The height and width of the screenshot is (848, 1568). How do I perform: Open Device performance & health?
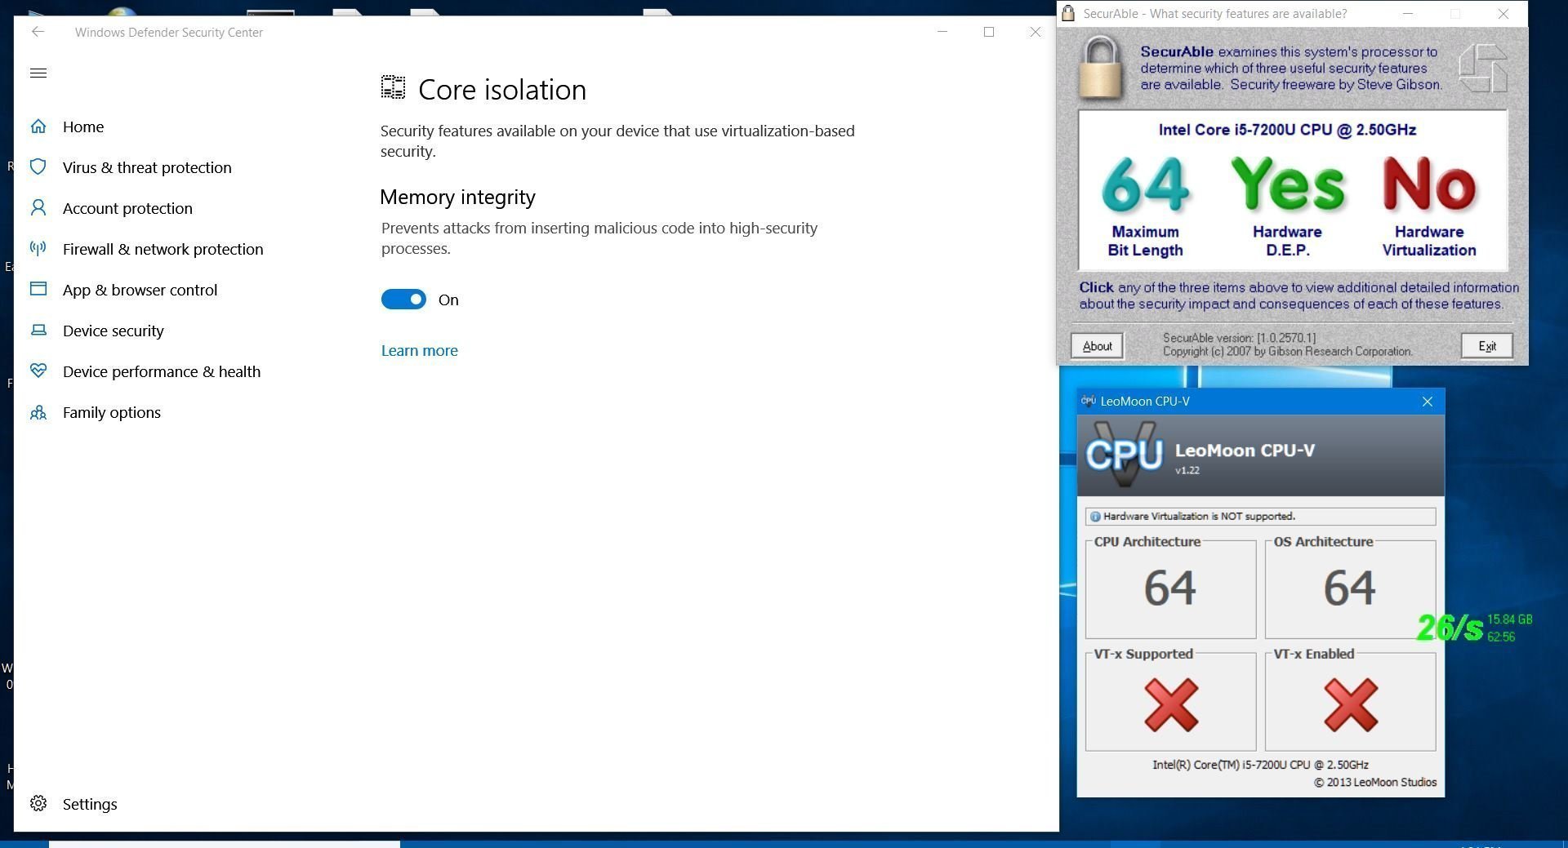pos(162,371)
